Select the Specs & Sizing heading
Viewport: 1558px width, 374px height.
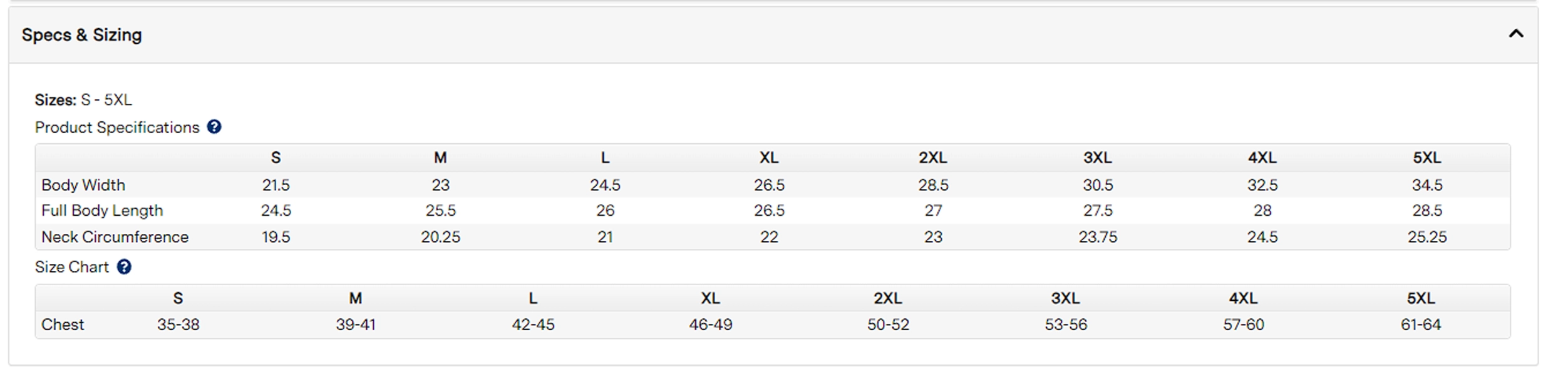coord(82,35)
